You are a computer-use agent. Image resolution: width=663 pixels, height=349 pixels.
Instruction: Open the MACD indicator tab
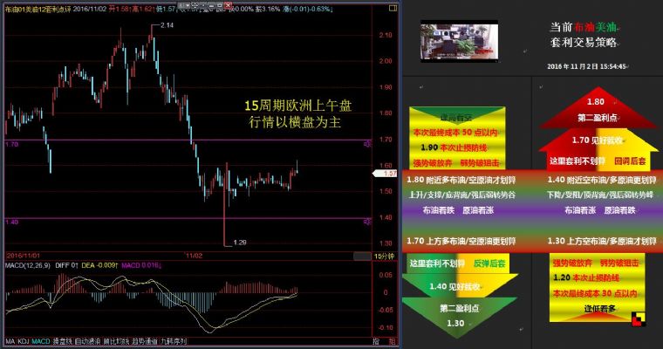pyautogui.click(x=41, y=341)
